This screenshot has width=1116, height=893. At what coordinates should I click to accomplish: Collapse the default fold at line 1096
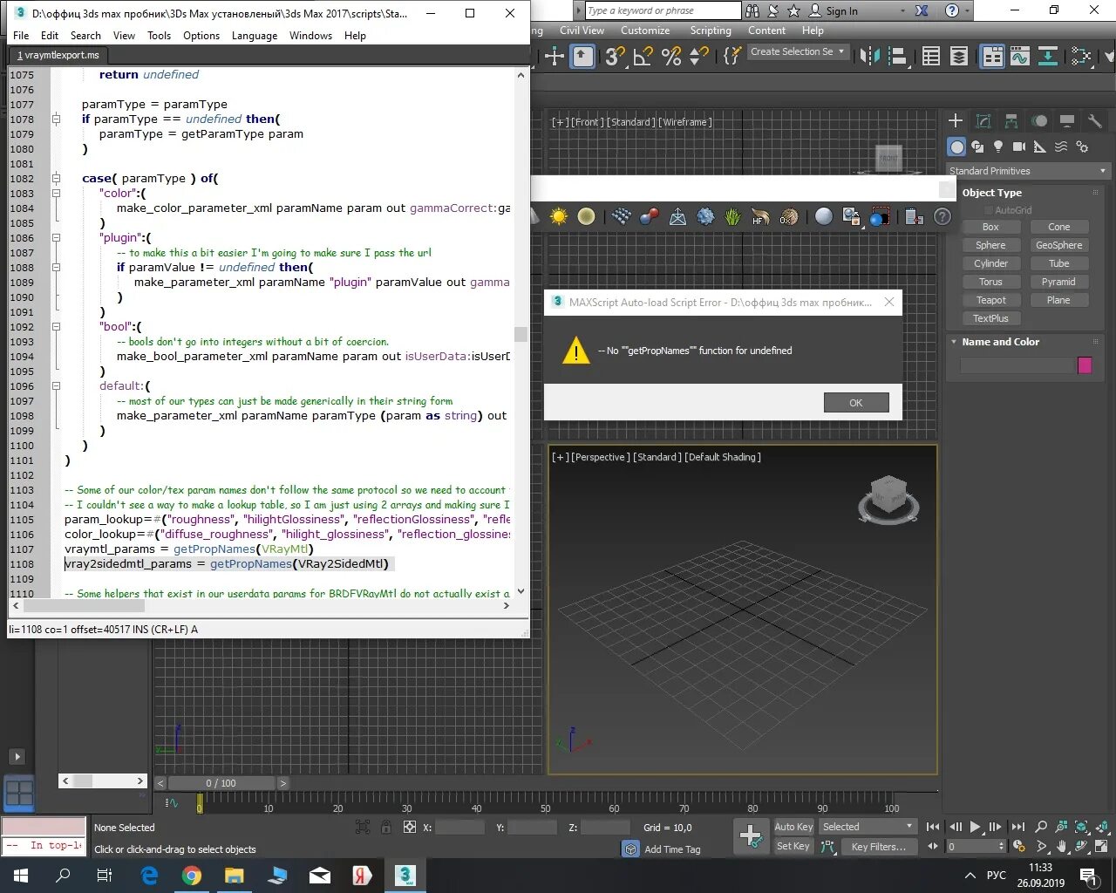point(56,385)
